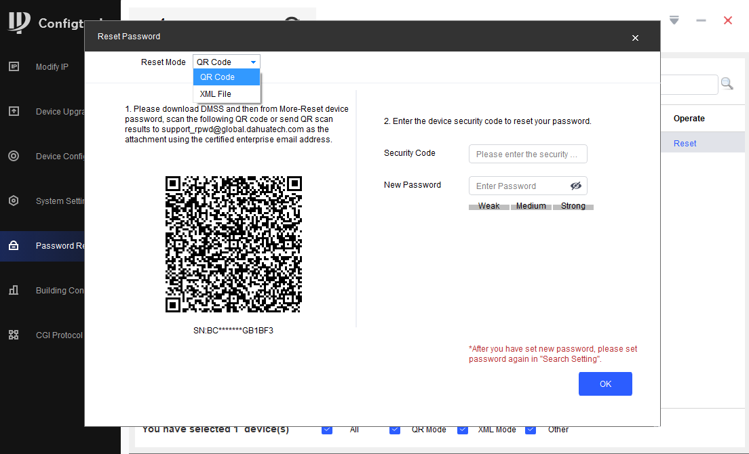Click the Medium strength indicator bar
Viewport: 749px width, 454px height.
tap(531, 206)
